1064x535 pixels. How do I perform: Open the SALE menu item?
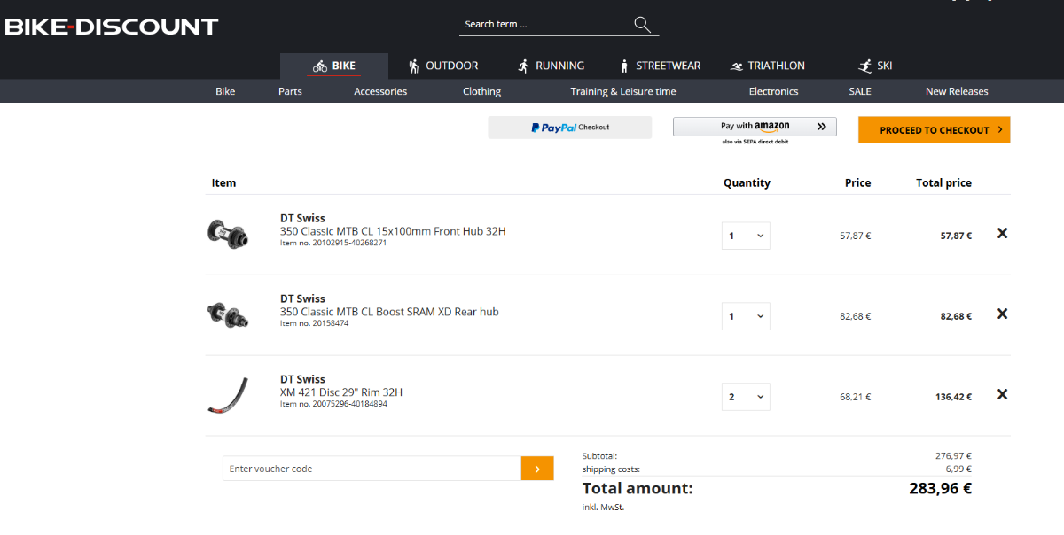tap(859, 91)
